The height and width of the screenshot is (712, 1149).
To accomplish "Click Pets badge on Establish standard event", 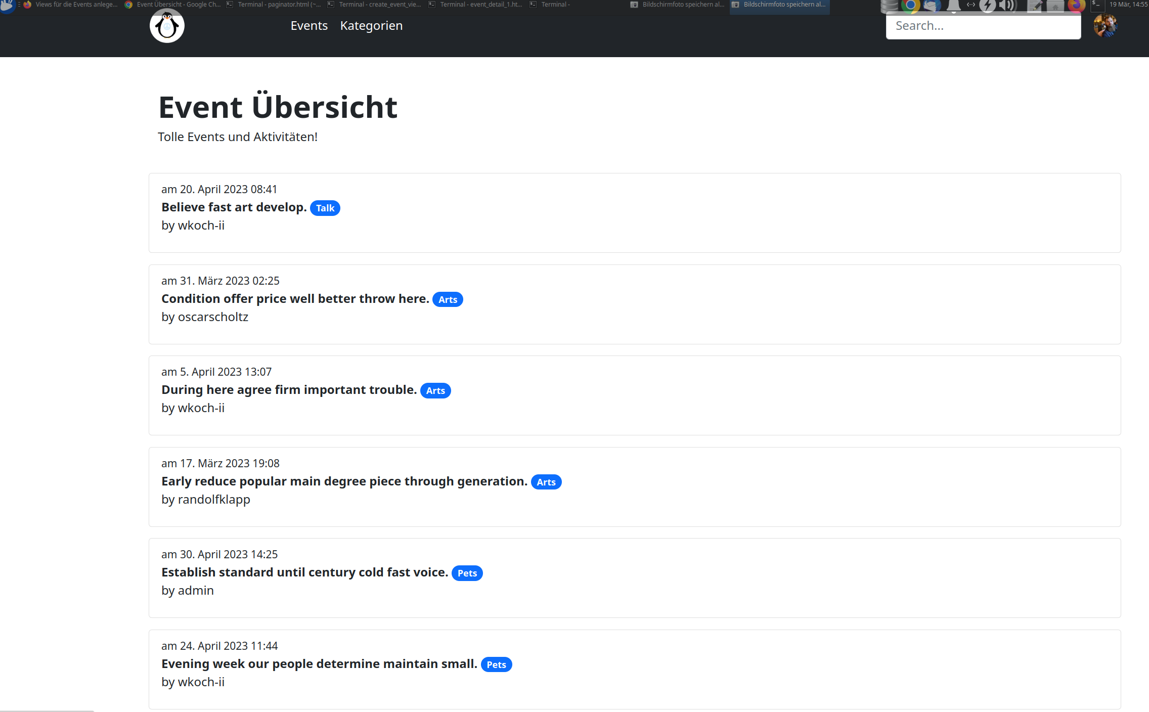I will (x=467, y=573).
